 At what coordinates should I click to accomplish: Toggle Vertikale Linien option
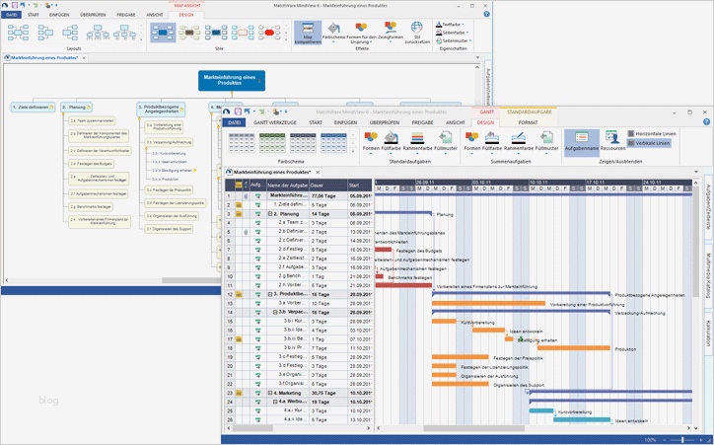coord(649,143)
